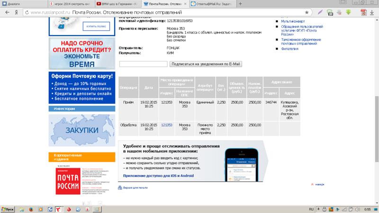The height and width of the screenshot is (213, 379).
Task: Click the Пуск start button
Action: tap(8, 209)
